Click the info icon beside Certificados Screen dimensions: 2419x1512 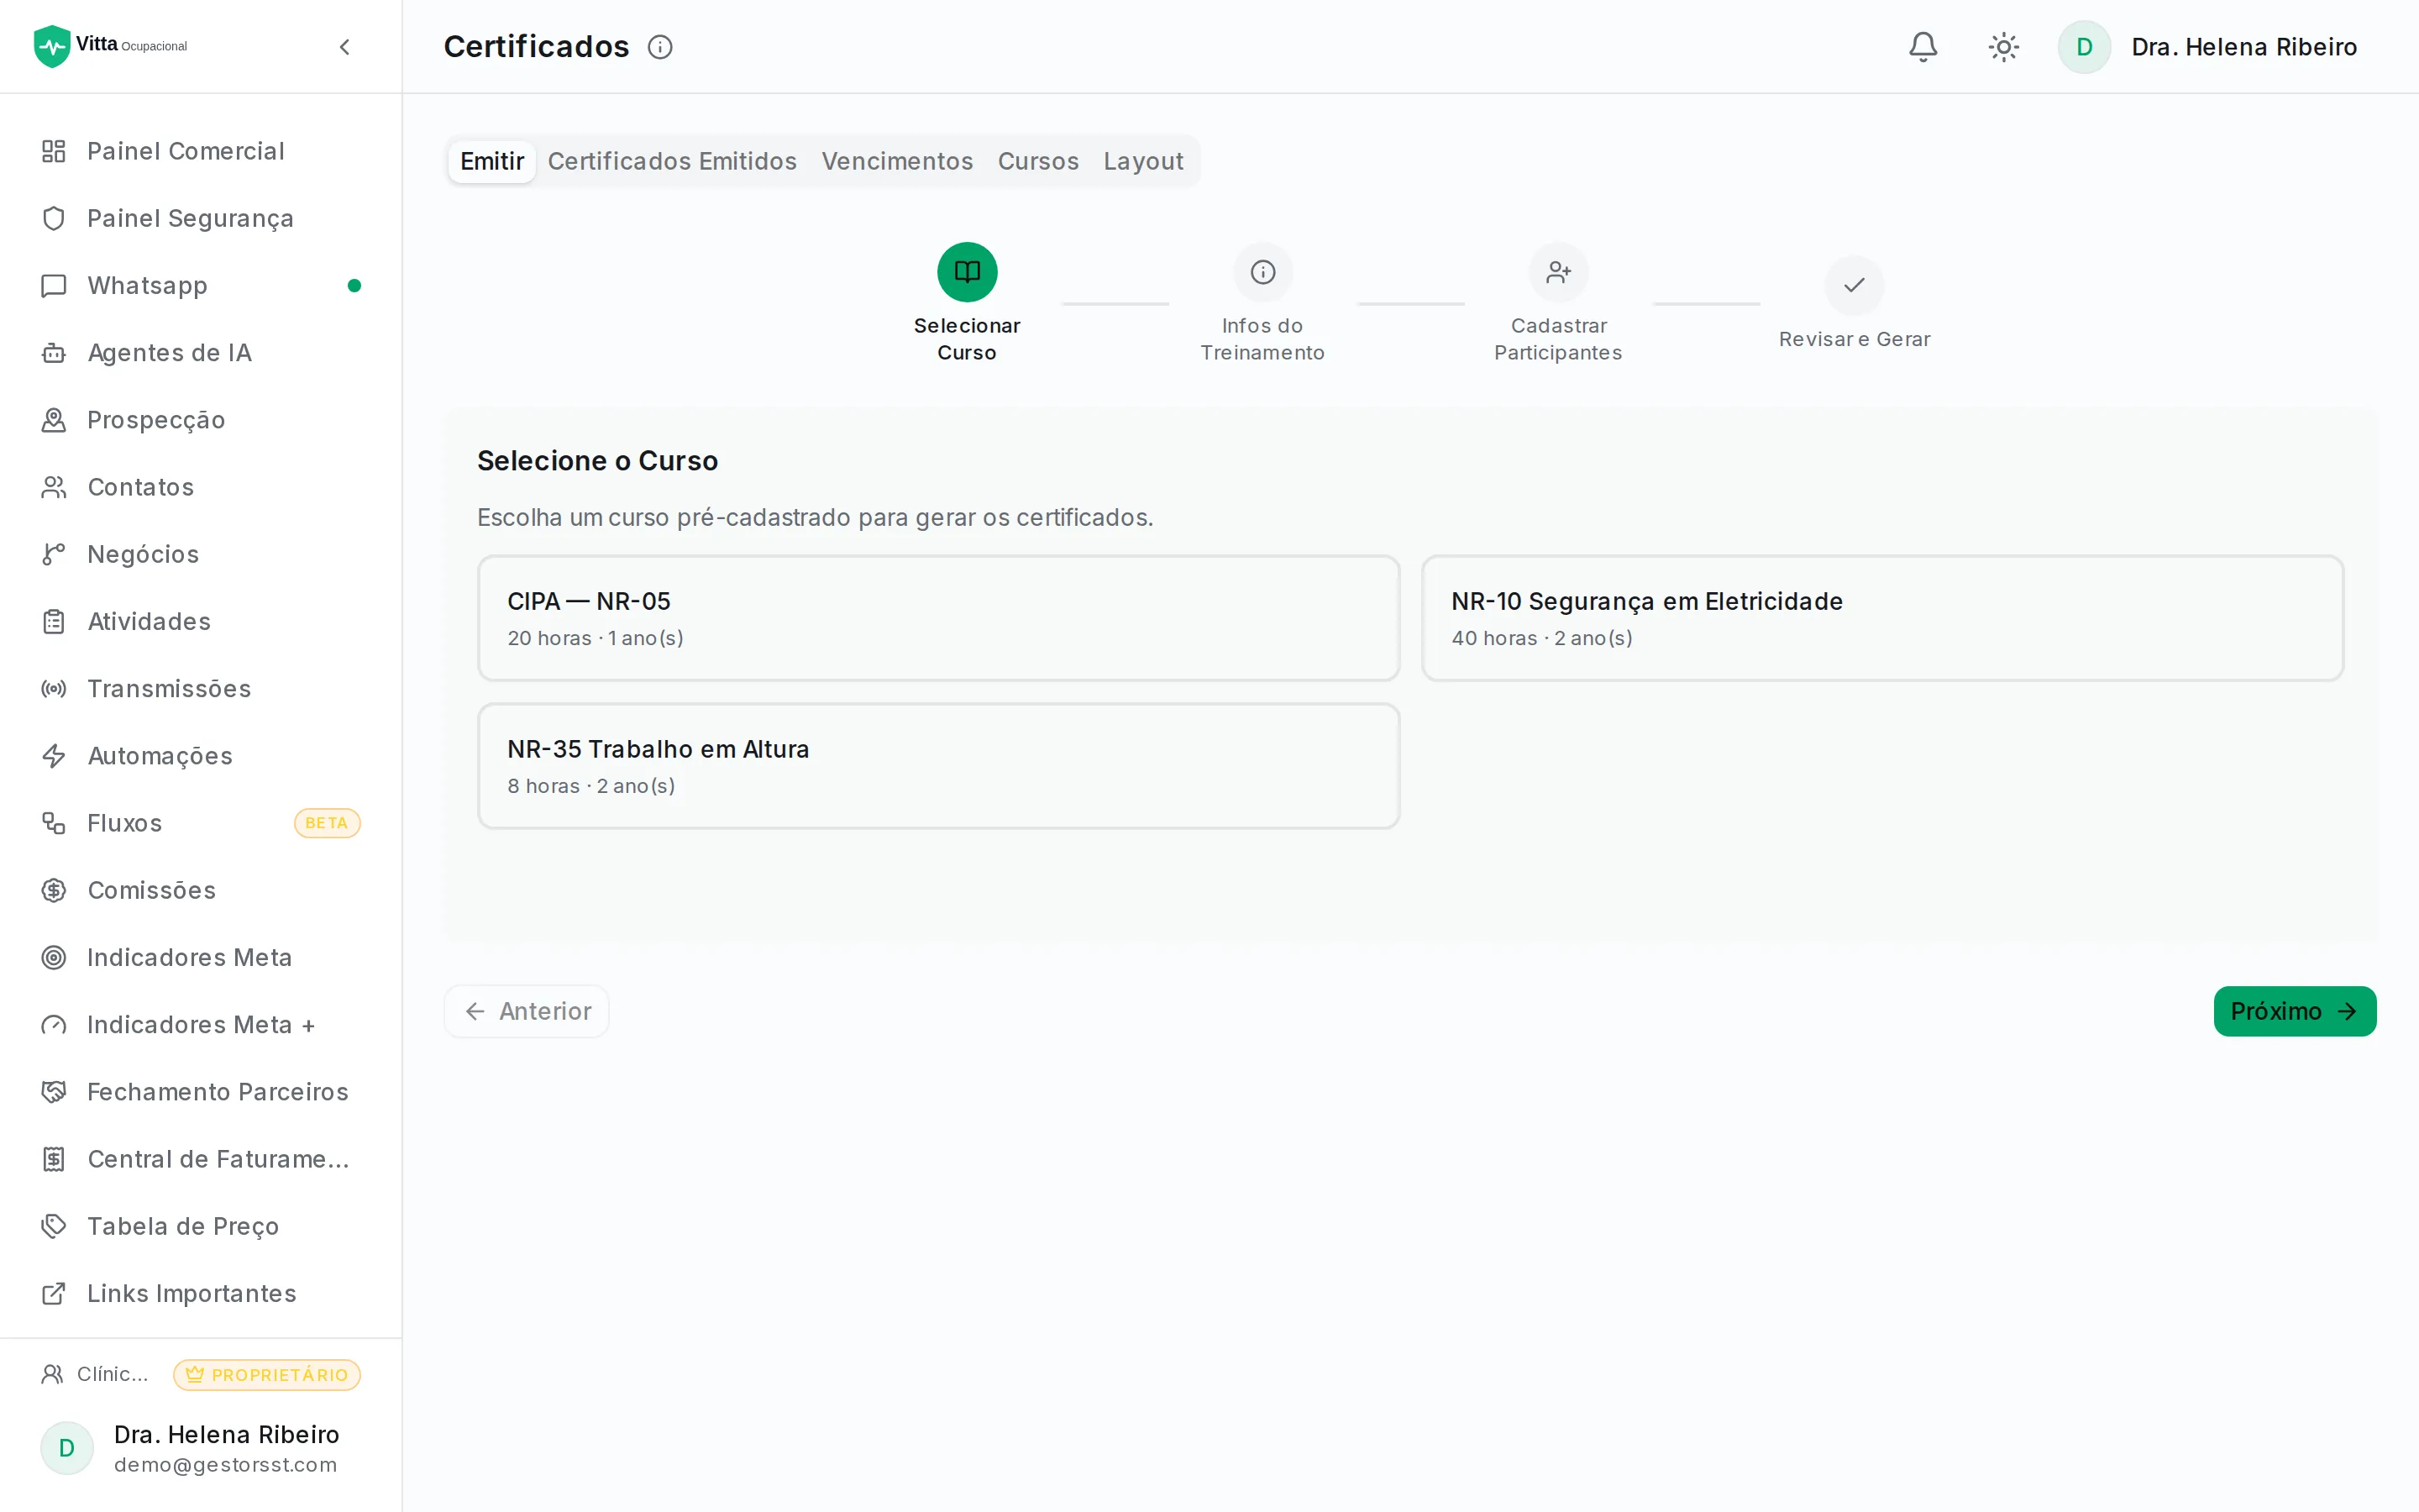659,47
